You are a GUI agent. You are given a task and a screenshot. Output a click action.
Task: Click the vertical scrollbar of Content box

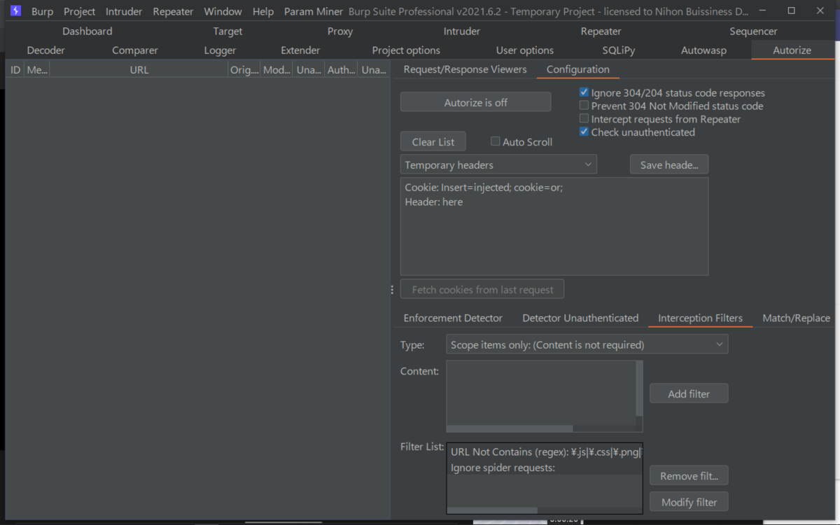pos(639,388)
